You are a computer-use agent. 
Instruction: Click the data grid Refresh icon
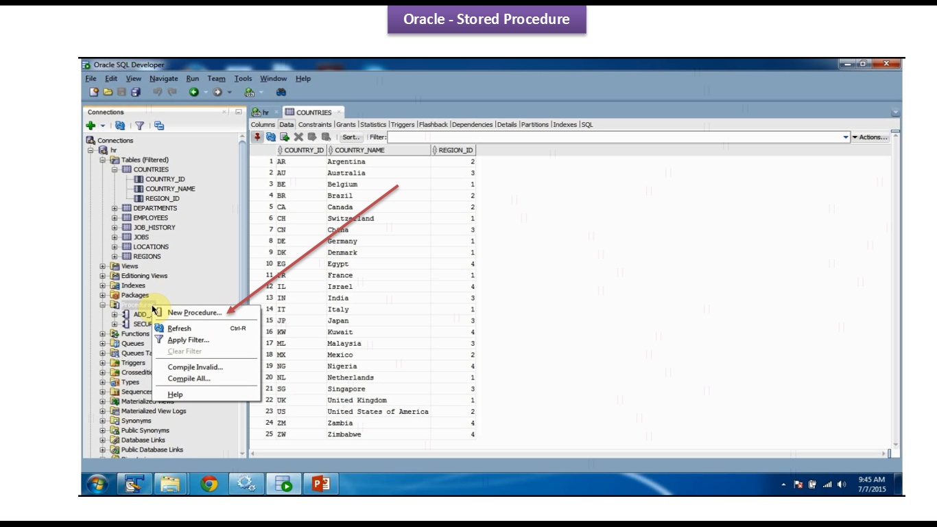[x=271, y=137]
